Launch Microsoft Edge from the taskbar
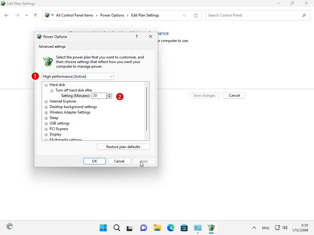This screenshot has width=314, height=235. click(x=171, y=228)
